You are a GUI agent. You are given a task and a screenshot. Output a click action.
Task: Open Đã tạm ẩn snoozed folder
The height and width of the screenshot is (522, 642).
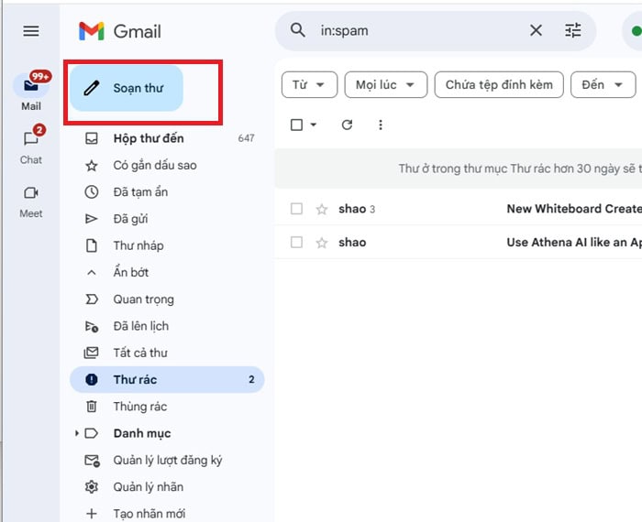point(167,192)
